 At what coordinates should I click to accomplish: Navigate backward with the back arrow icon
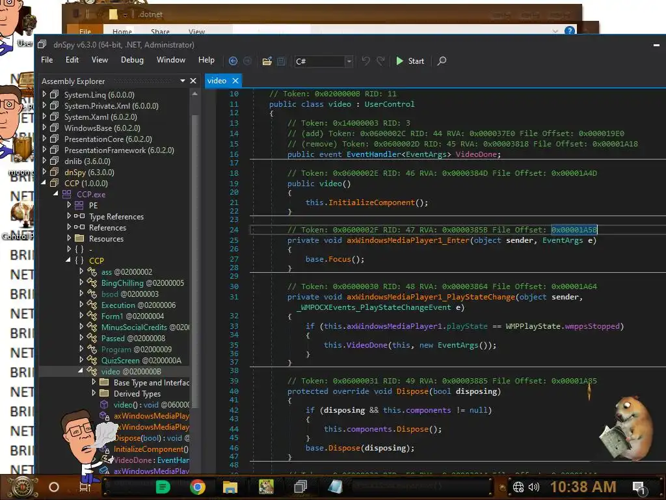click(233, 61)
